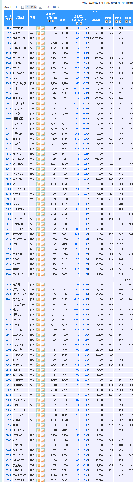The height and width of the screenshot is (482, 136).
Task: Sort コード column ascending with up arrow
Action: pyautogui.click(x=7, y=19)
